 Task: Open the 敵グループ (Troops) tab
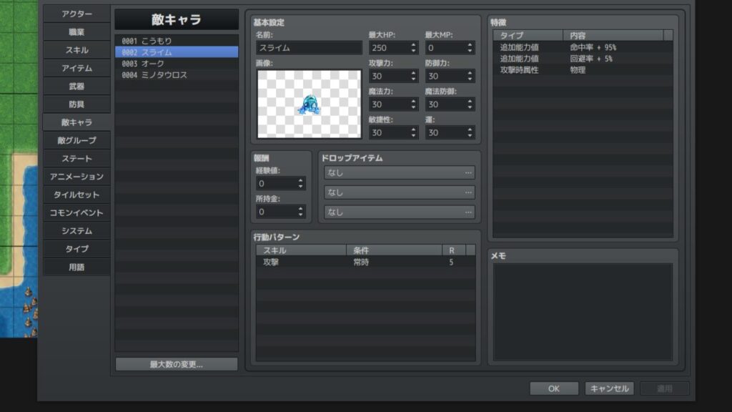tap(76, 140)
